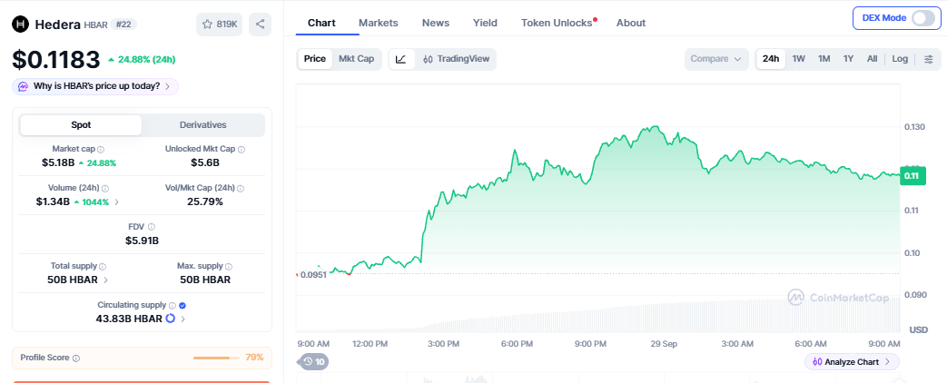Select the Mkt Cap chart option
Viewport: 947px width, 383px height.
tap(356, 59)
